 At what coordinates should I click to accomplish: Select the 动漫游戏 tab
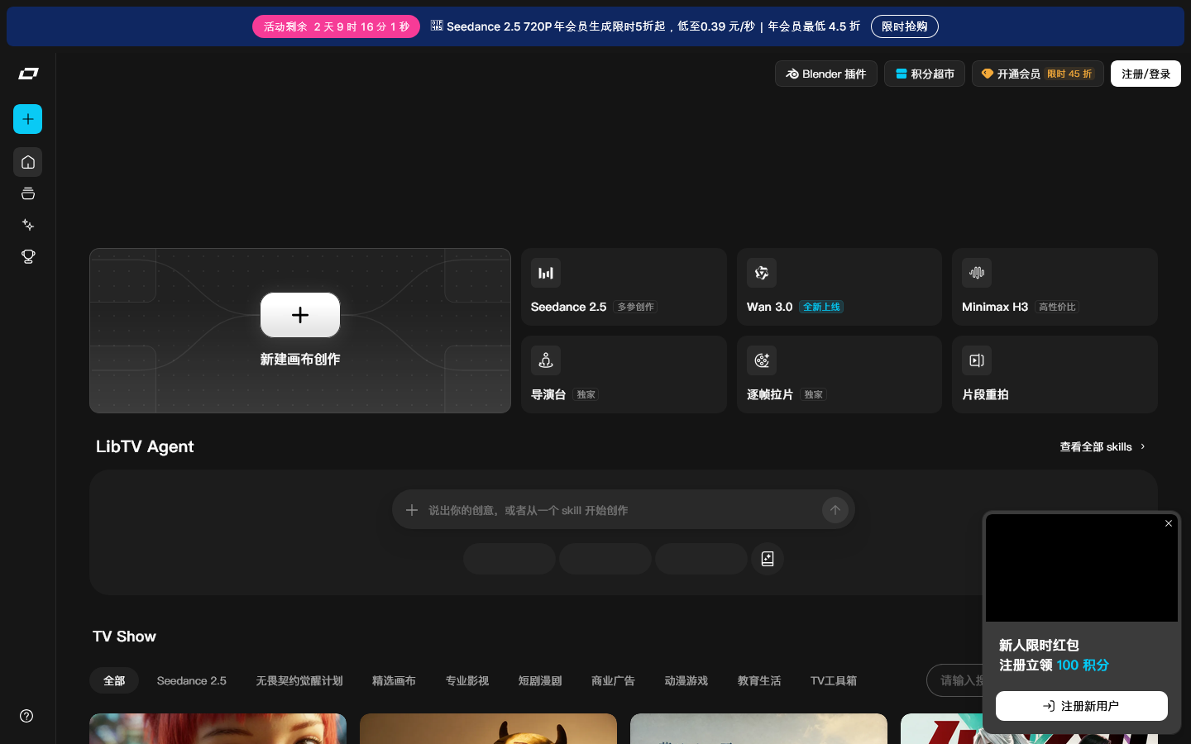point(686,680)
